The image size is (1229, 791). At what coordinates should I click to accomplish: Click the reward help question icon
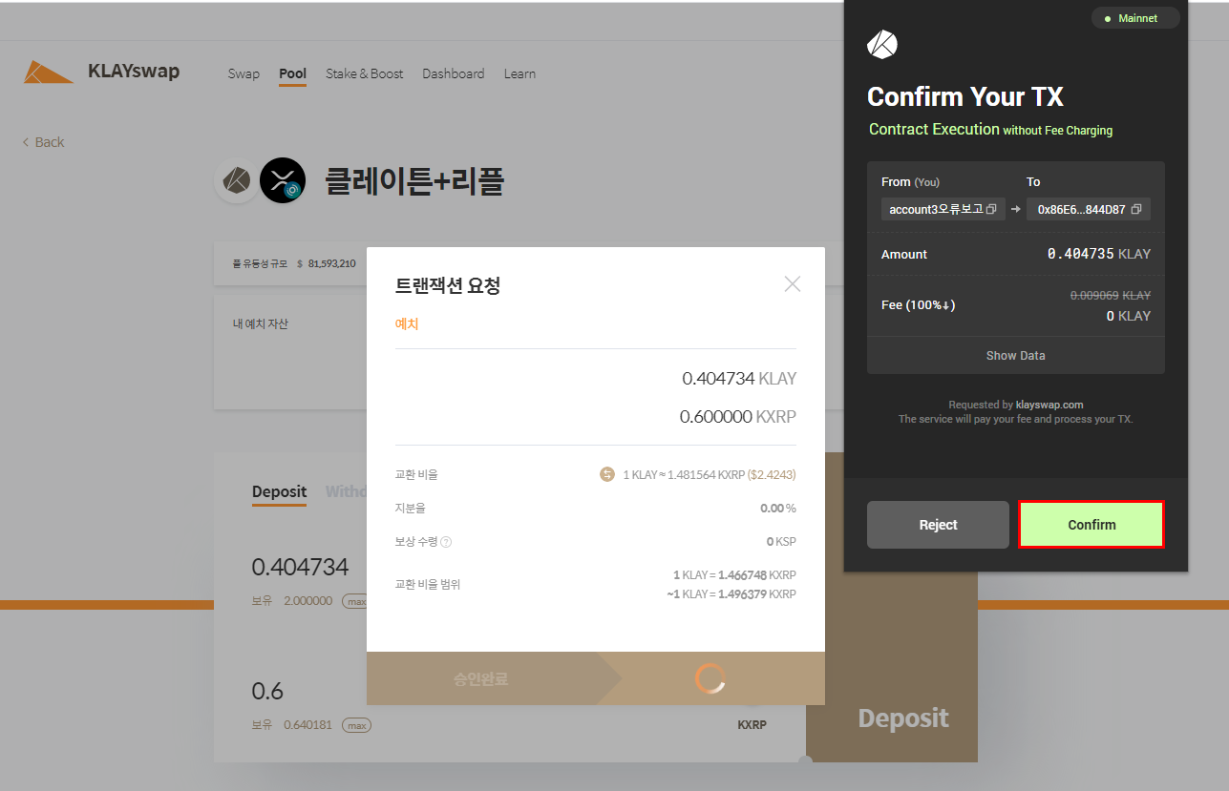point(446,542)
